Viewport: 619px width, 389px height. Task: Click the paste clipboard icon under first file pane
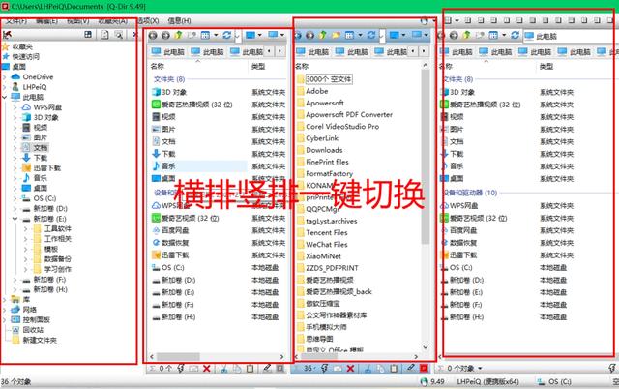tap(250, 369)
